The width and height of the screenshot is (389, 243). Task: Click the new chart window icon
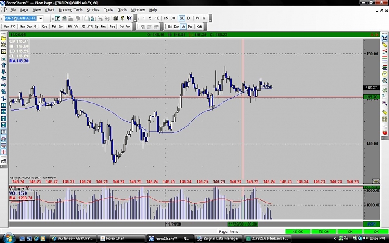coord(57,18)
